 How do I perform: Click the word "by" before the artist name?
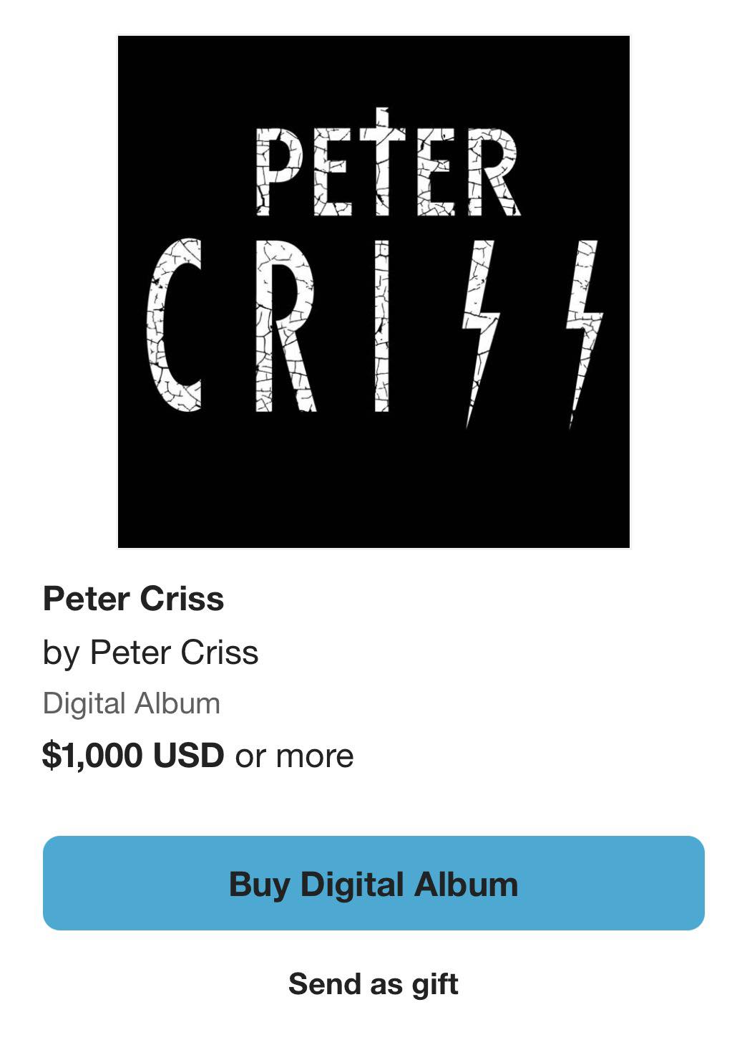[x=60, y=653]
